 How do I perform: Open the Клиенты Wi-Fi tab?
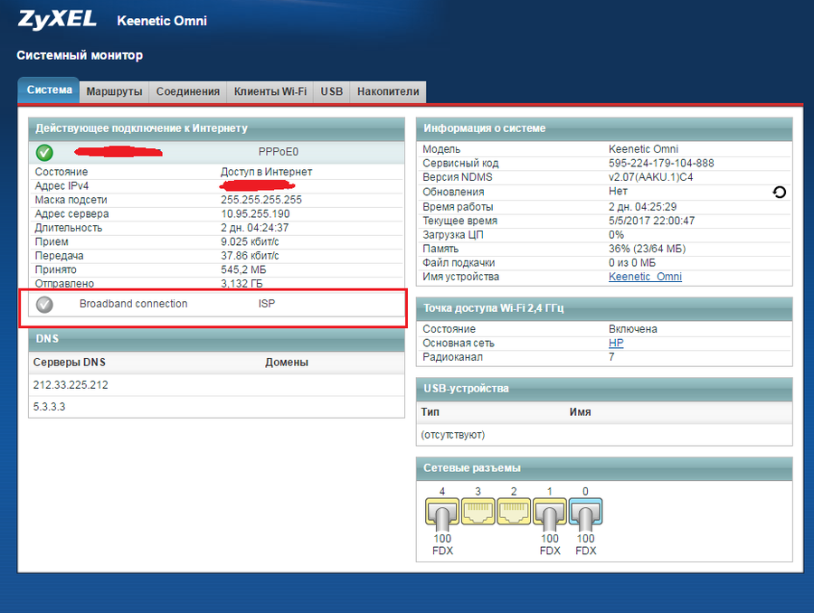[270, 91]
